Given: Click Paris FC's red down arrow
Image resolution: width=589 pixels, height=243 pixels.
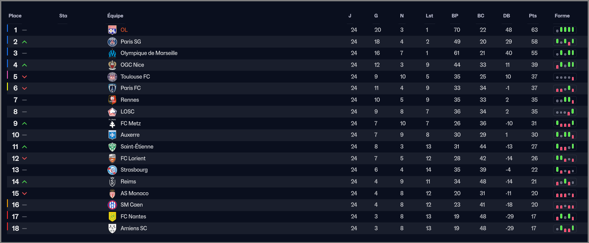Looking at the screenshot, I should click(x=24, y=88).
